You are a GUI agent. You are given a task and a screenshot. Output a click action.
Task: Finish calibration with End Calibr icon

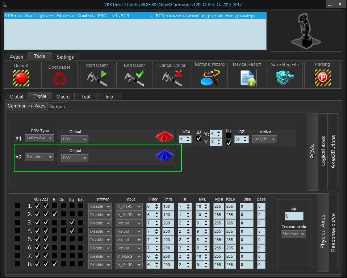pyautogui.click(x=134, y=78)
